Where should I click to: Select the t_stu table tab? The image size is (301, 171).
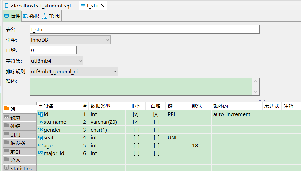point(93,6)
